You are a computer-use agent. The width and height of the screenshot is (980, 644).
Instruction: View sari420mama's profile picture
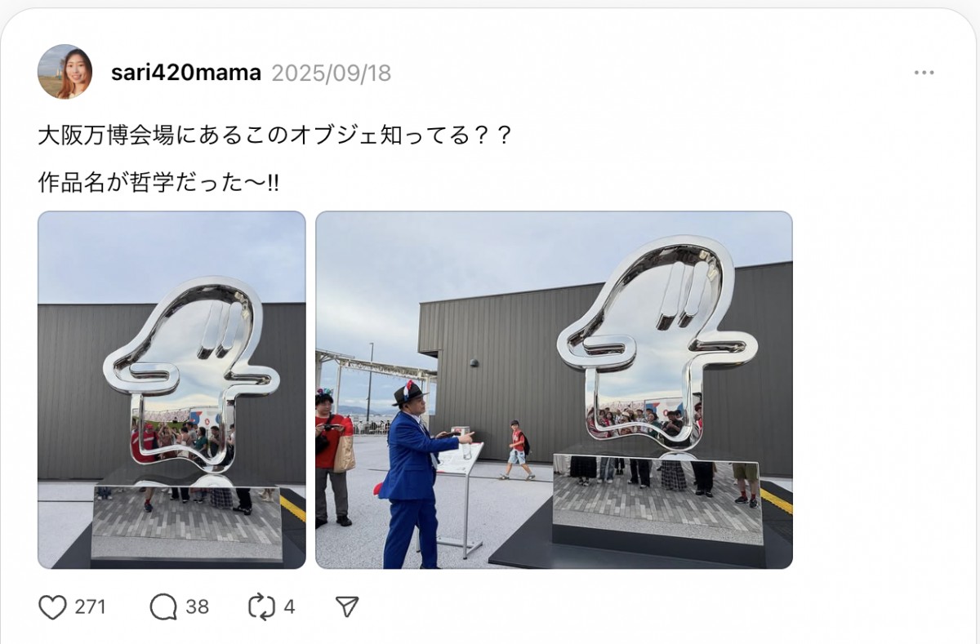pyautogui.click(x=65, y=72)
